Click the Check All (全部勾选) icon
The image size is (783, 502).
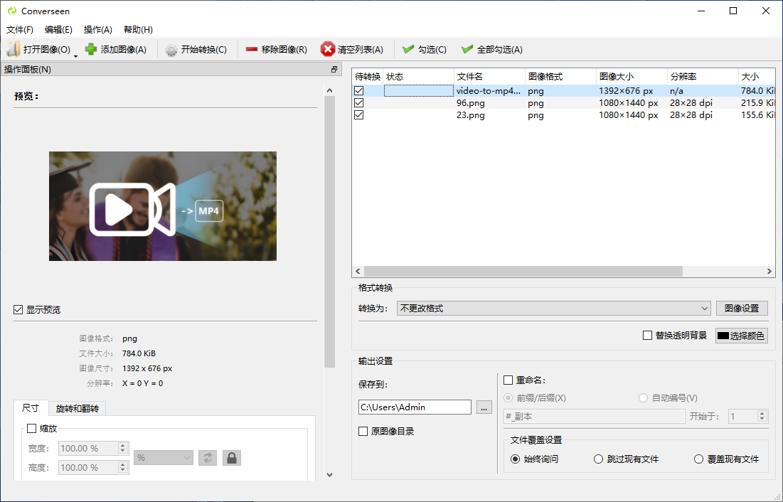tap(467, 49)
